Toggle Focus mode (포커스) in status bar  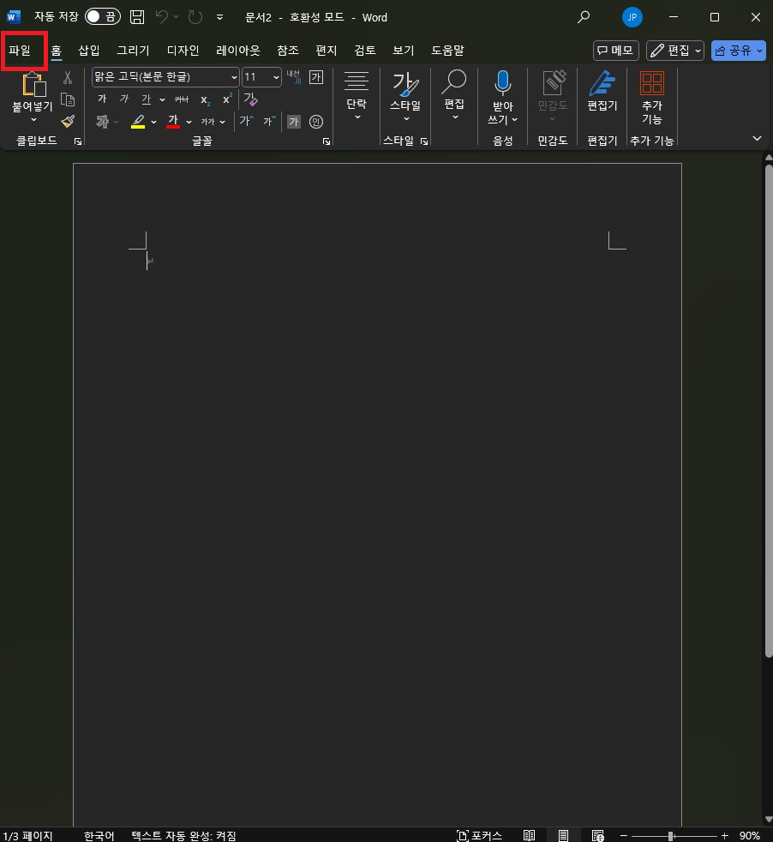pyautogui.click(x=479, y=835)
